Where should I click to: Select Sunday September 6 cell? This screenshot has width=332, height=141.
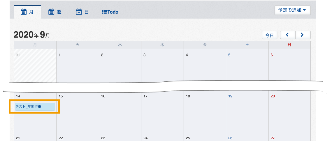[x=289, y=66]
